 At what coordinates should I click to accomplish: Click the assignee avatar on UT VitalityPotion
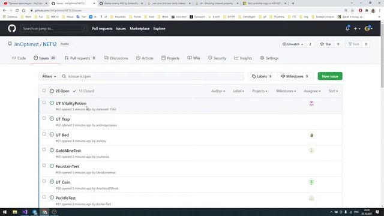click(311, 104)
